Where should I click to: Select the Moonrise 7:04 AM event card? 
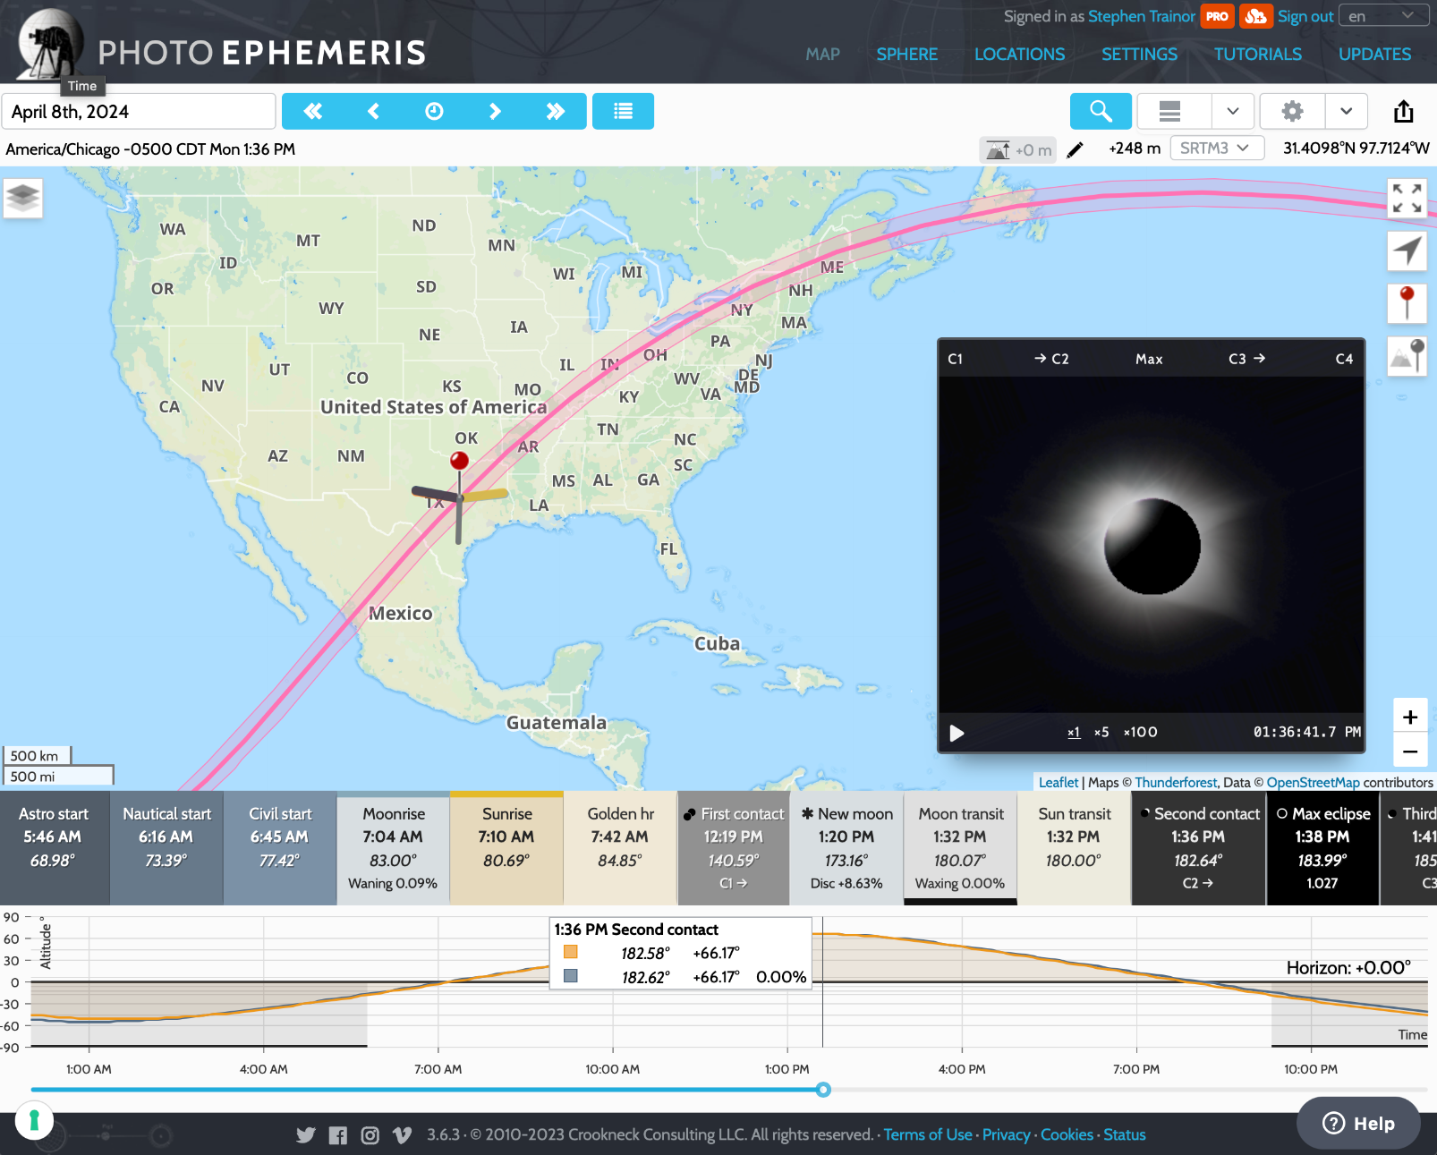(x=394, y=847)
